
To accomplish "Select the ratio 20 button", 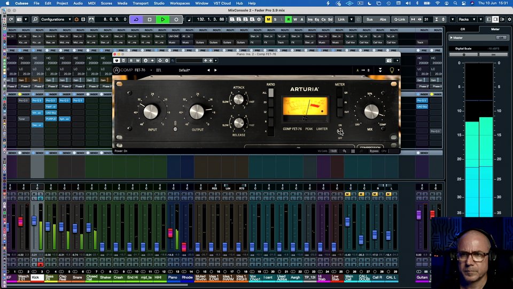I will pos(271,102).
